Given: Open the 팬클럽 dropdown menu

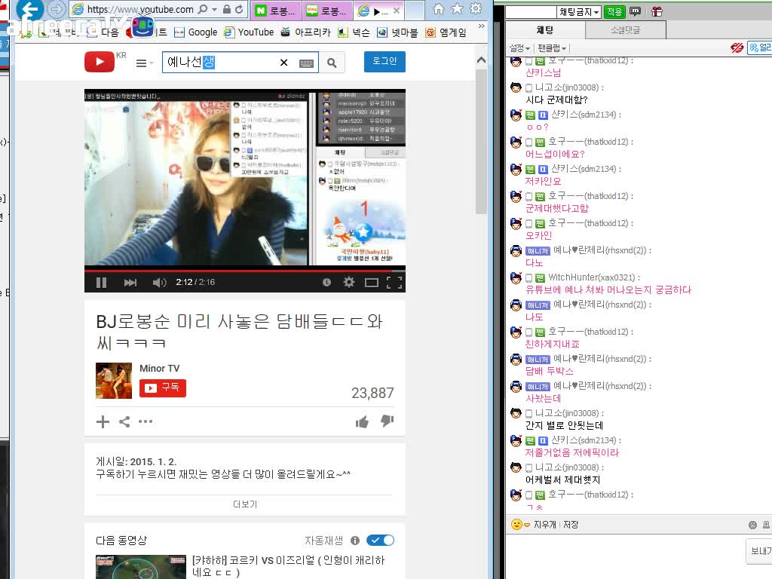Looking at the screenshot, I should [x=550, y=48].
